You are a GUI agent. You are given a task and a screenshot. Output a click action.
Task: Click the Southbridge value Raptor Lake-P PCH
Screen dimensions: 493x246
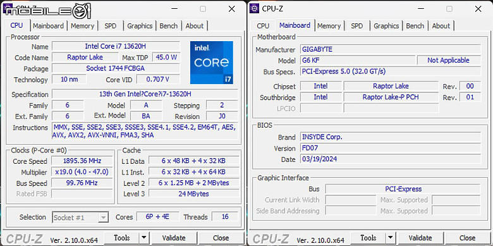click(391, 97)
